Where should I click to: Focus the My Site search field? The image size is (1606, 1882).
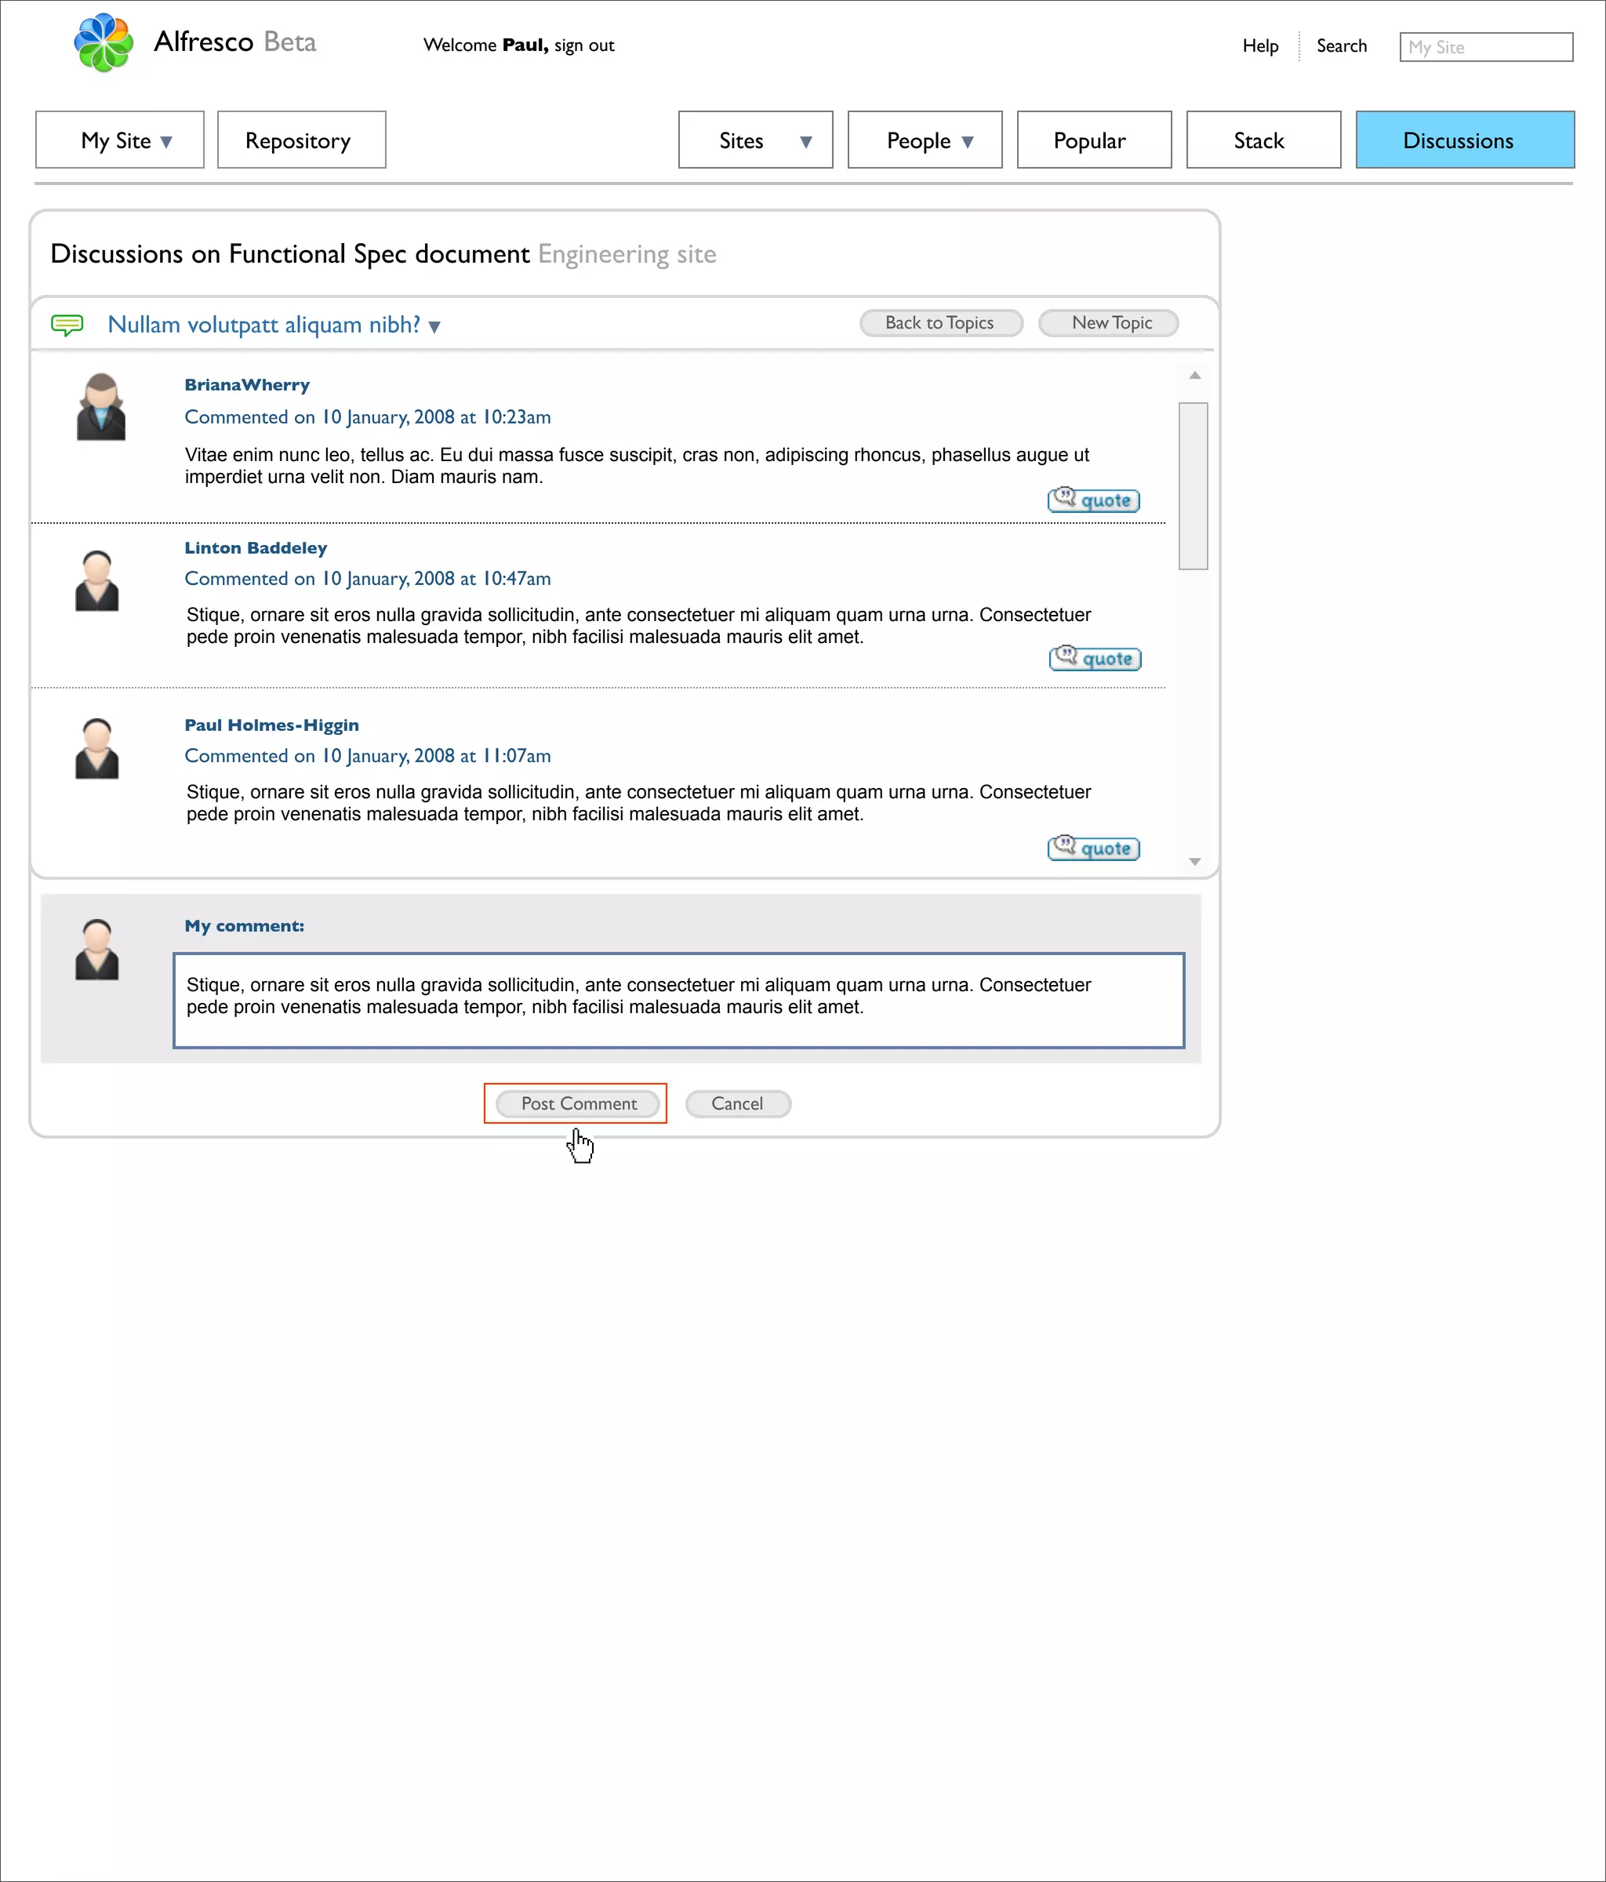[x=1486, y=47]
